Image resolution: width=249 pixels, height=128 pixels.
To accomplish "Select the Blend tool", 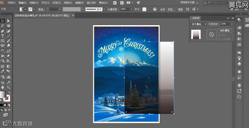I will click(9, 71).
